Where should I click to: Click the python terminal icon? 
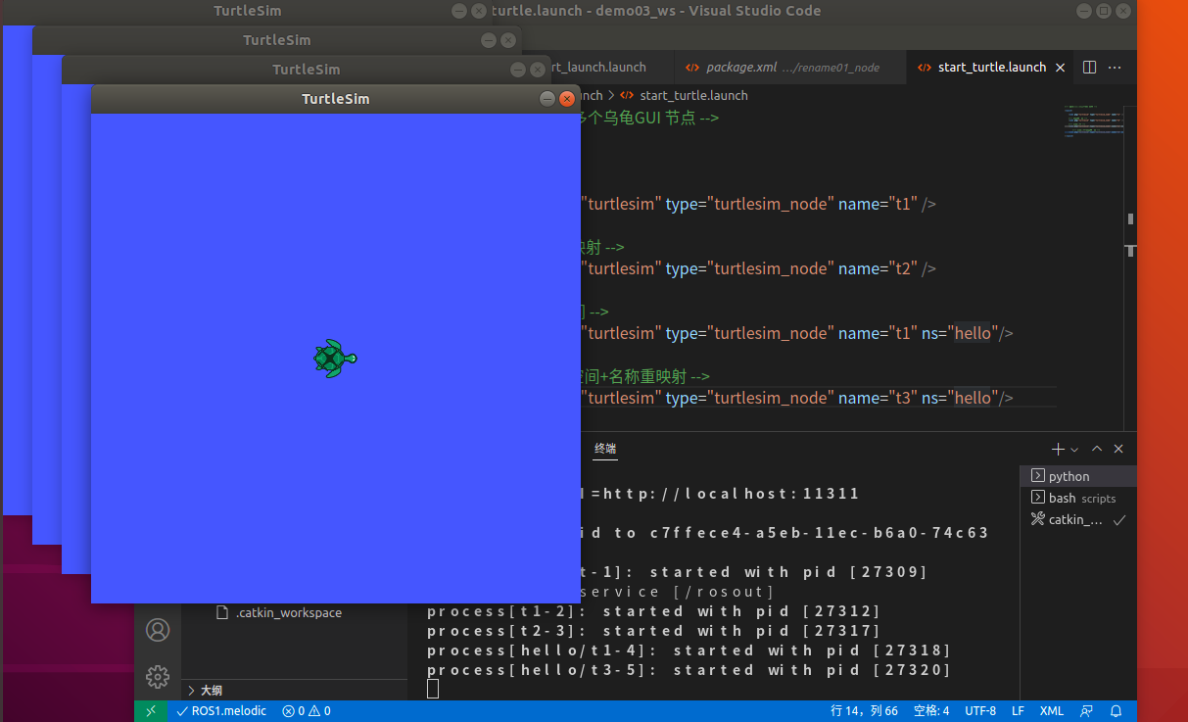[1038, 475]
